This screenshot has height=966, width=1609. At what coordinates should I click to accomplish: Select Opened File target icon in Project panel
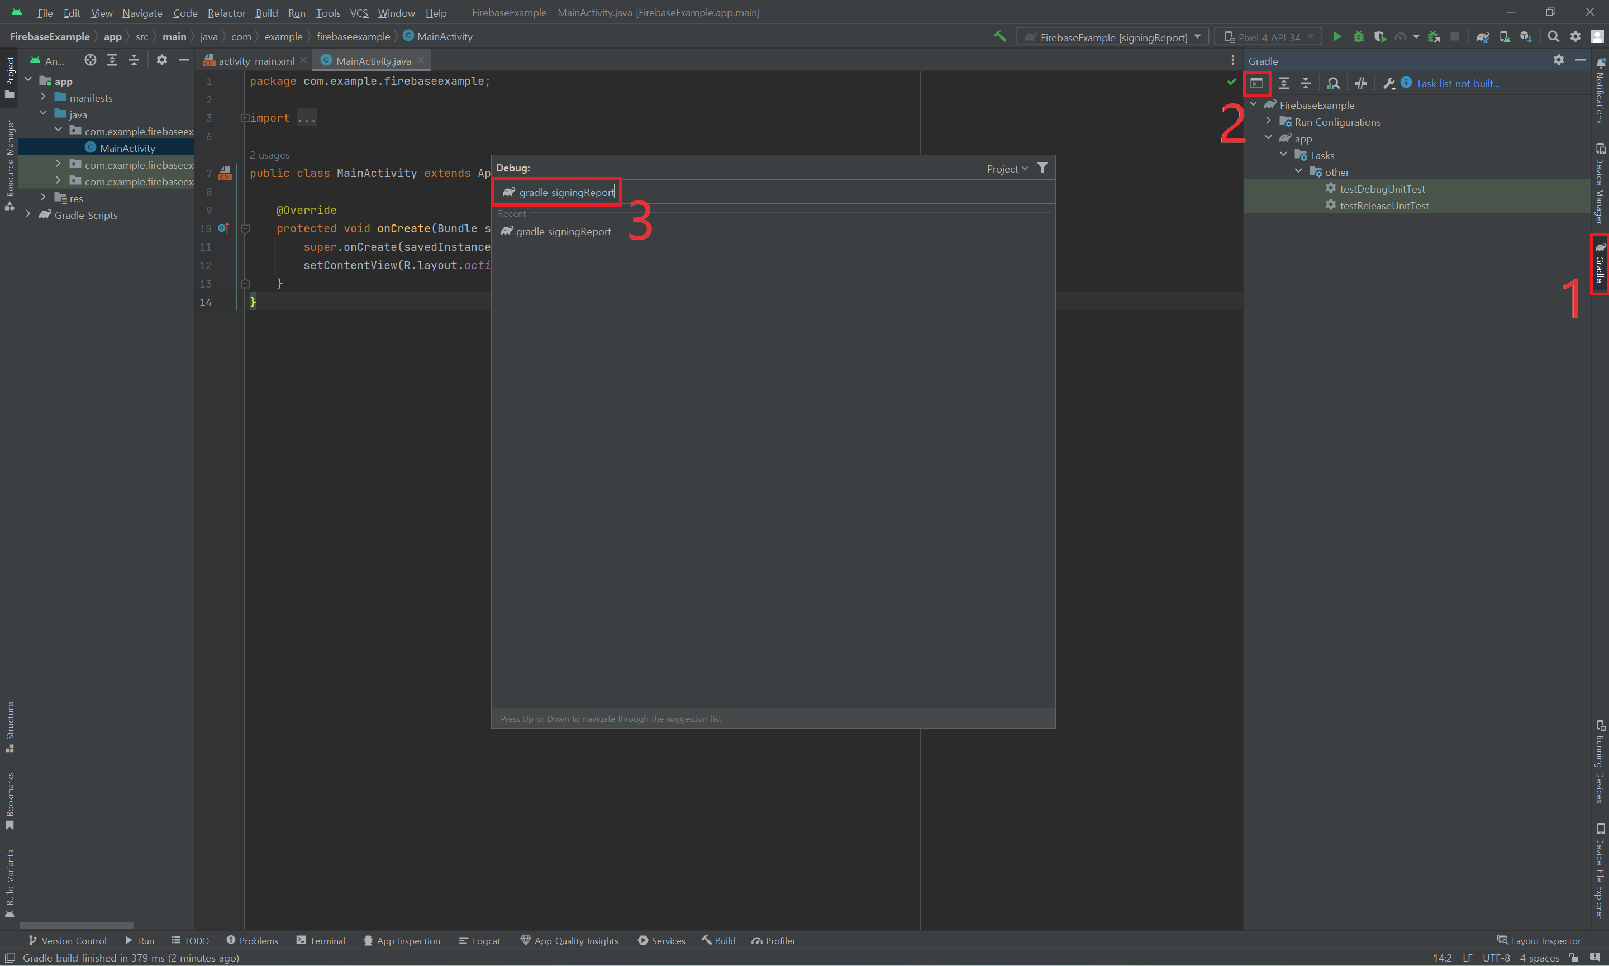point(91,60)
